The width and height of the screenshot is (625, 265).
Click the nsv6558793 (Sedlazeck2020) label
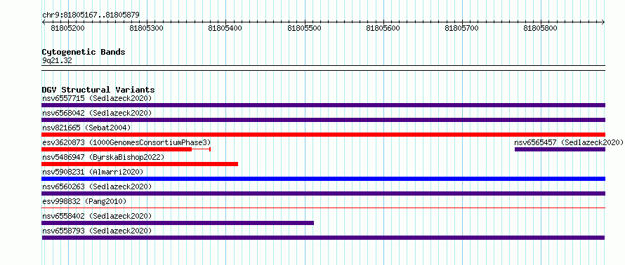tap(97, 231)
